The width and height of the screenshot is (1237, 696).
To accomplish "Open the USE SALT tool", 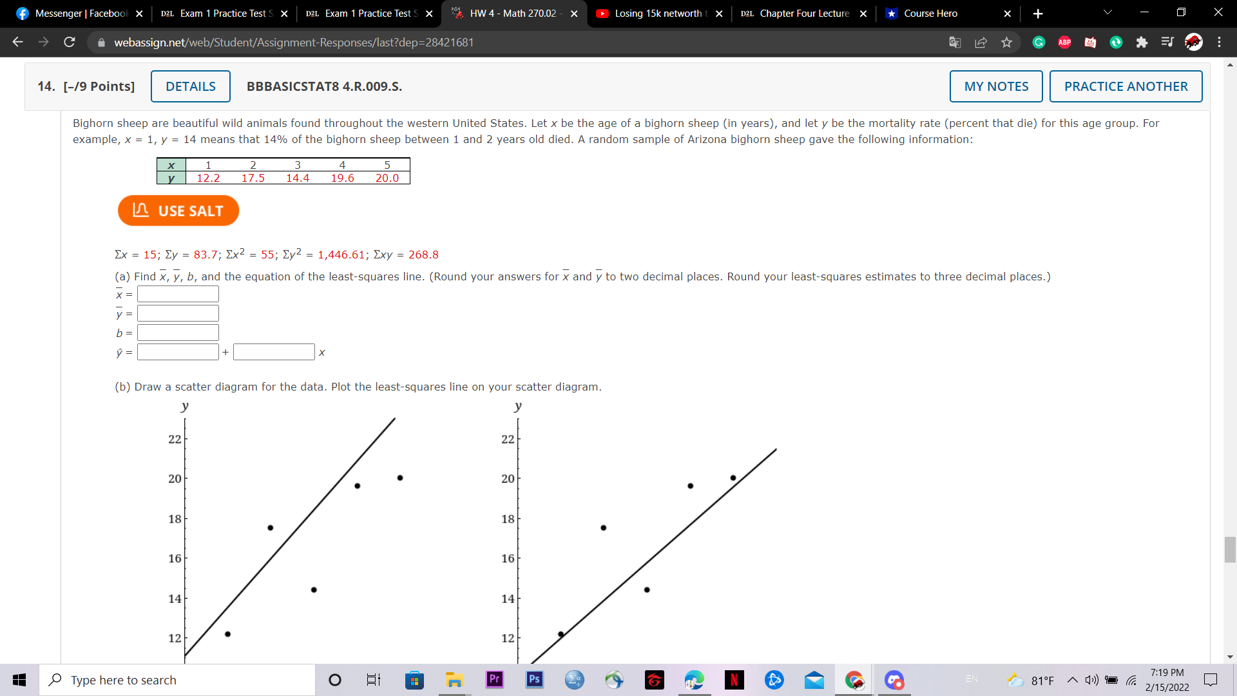I will 178,210.
